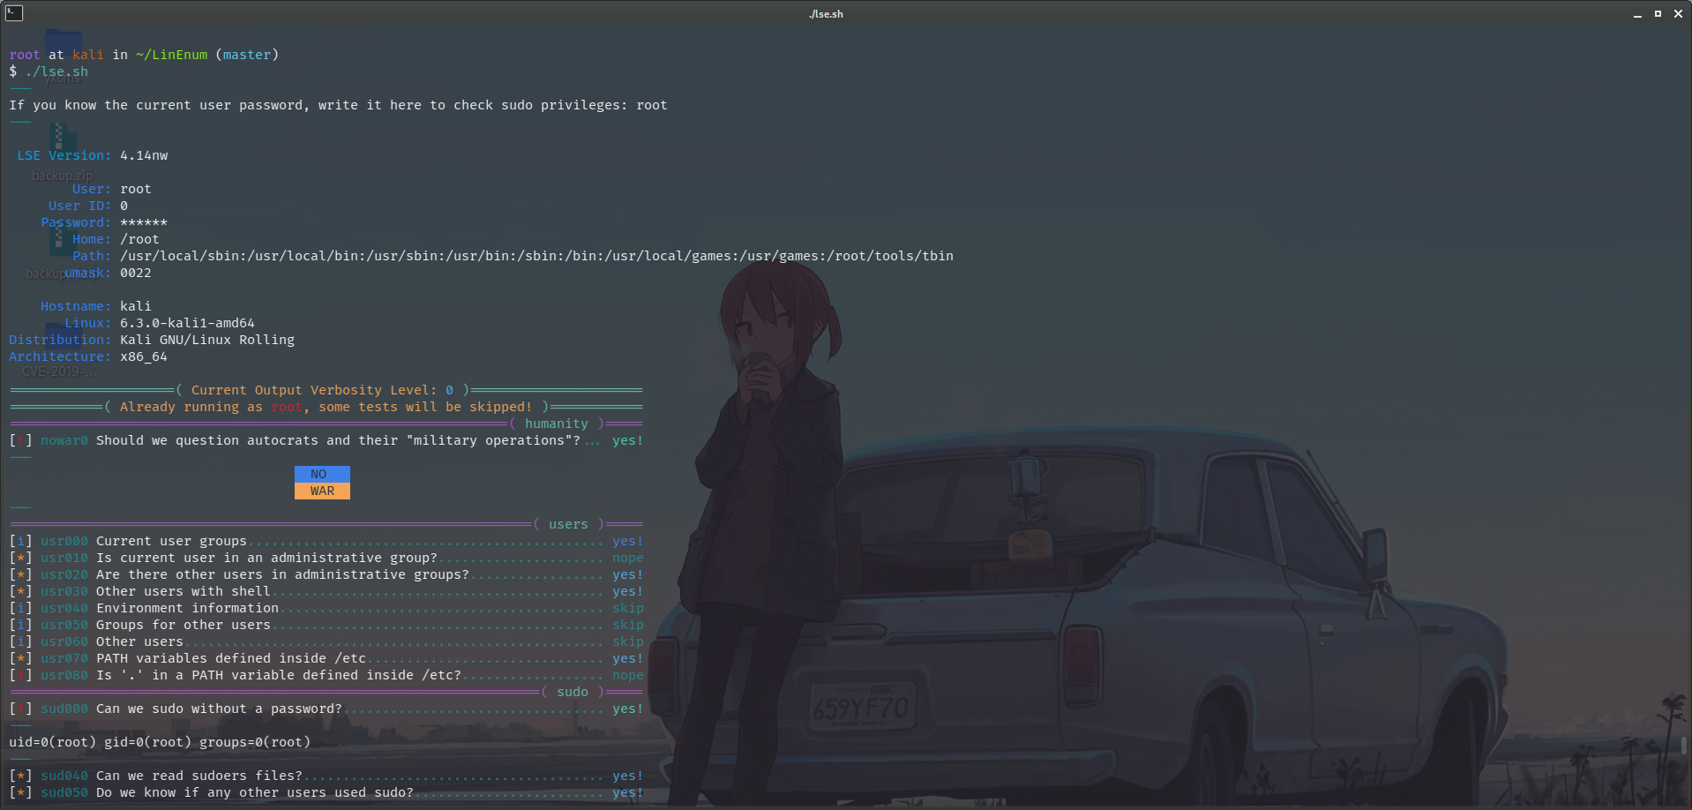Click the ./lse.sh window title text
This screenshot has width=1692, height=810.
[826, 14]
